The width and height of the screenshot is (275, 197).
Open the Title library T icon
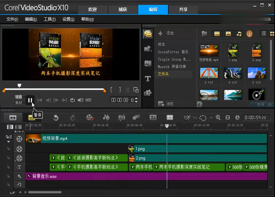point(148,78)
